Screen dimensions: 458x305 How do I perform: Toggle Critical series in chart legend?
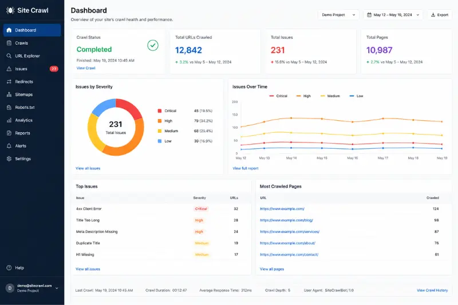coord(278,96)
